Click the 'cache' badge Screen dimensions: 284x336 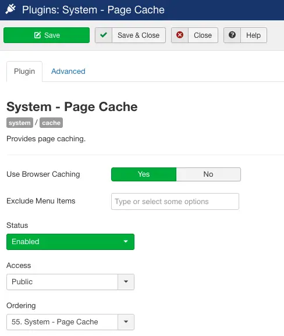[51, 123]
